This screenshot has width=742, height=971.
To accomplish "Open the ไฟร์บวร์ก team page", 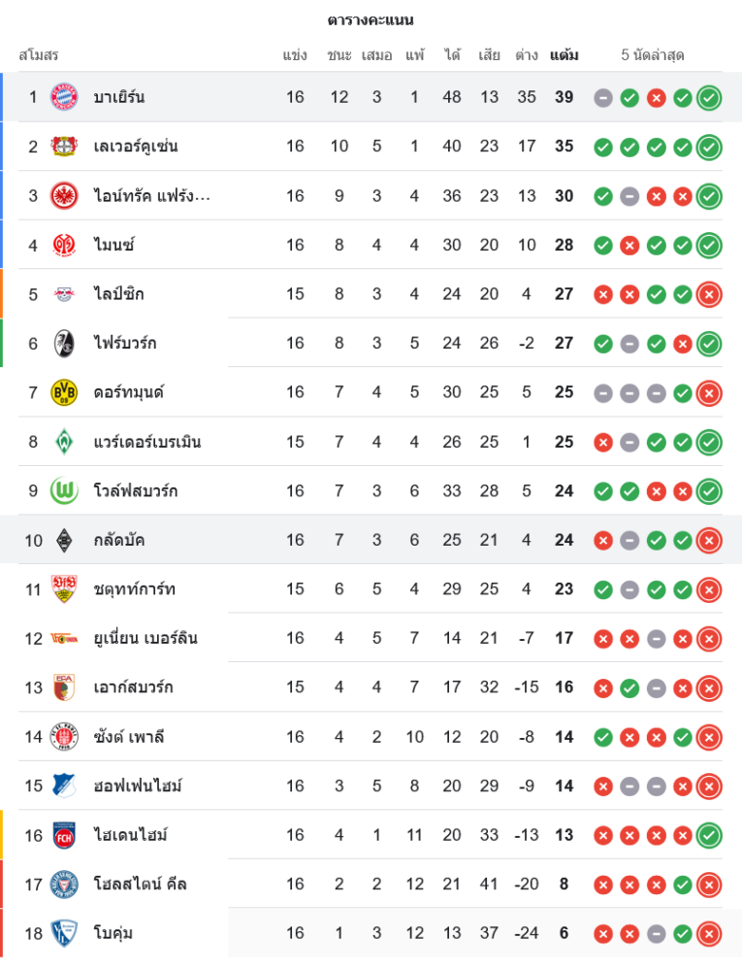I will coord(125,343).
